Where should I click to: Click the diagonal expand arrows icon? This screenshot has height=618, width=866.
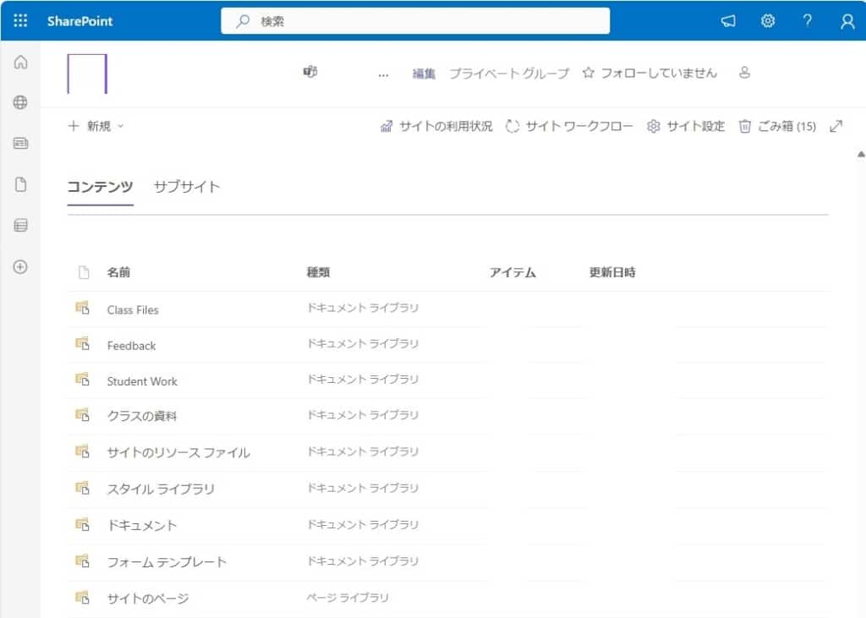coord(836,126)
